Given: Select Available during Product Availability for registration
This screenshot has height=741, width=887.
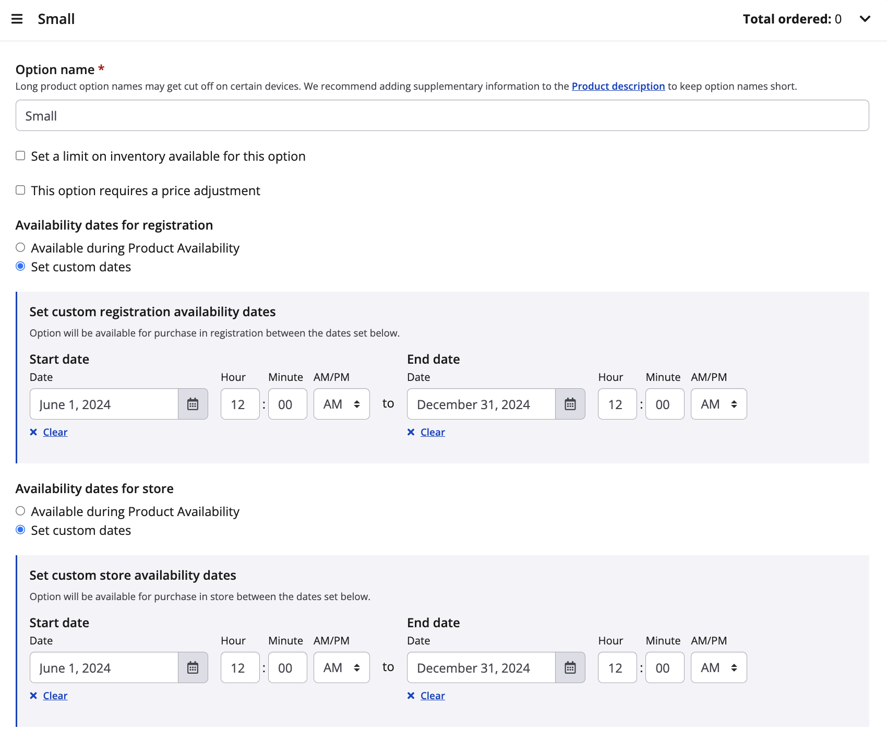Looking at the screenshot, I should (x=20, y=248).
